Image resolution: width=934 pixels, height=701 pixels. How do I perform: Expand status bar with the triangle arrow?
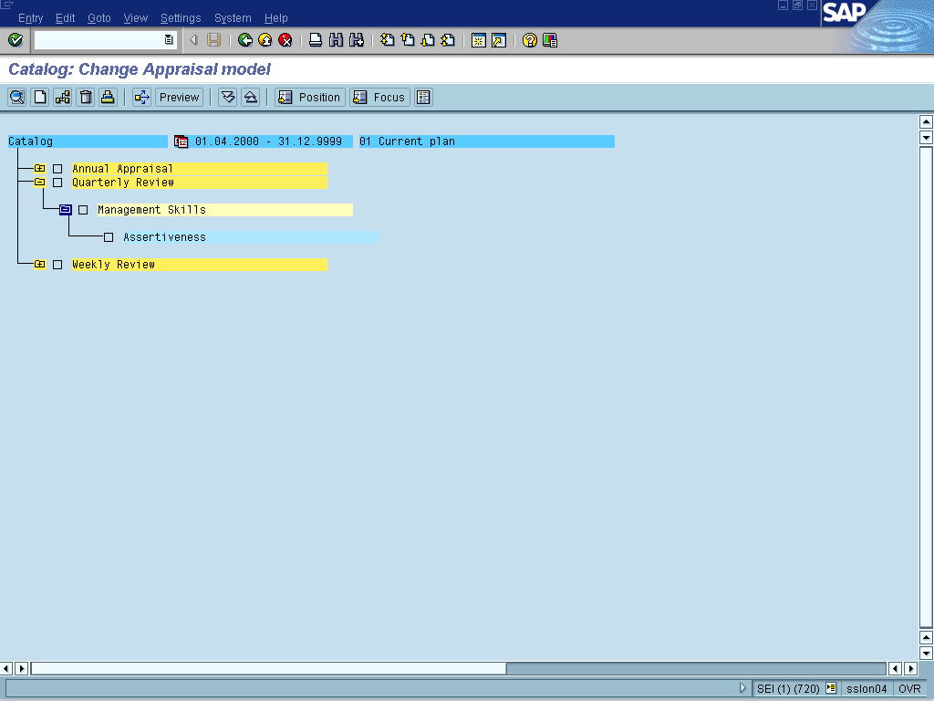pos(742,688)
